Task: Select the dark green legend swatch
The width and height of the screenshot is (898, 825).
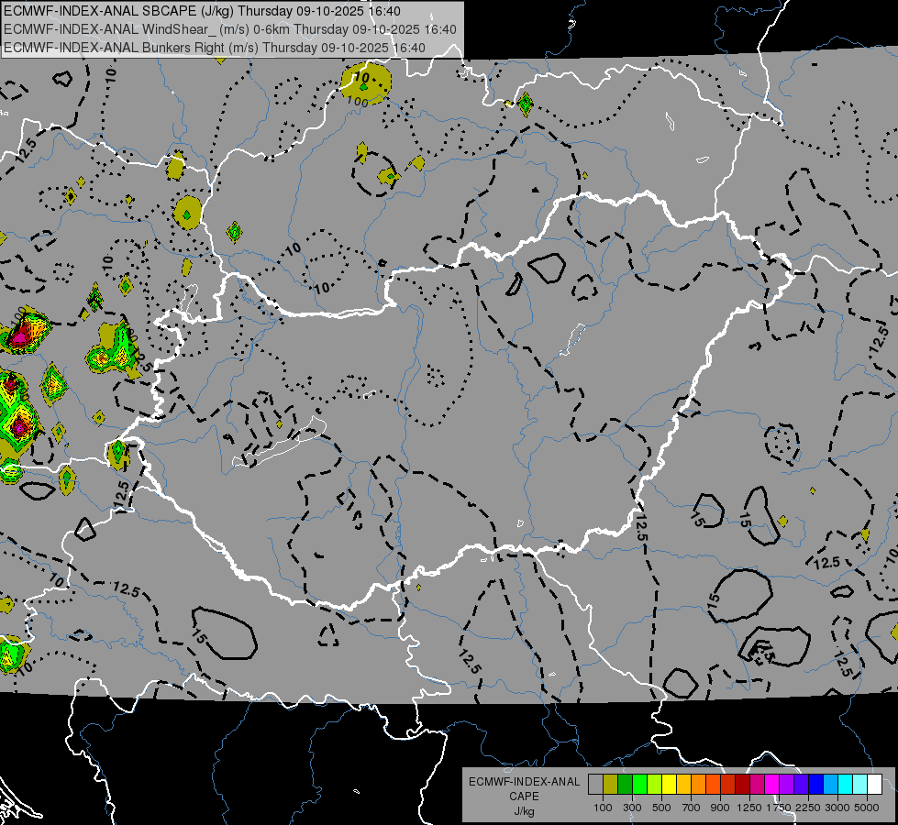Action: pyautogui.click(x=625, y=785)
